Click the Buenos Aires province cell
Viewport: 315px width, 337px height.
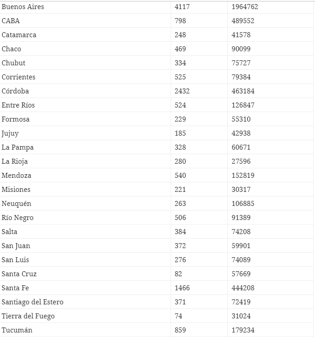click(23, 7)
